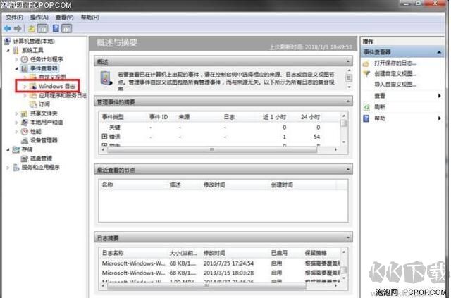
Task: Collapse the 存储 tree node
Action: (x=8, y=149)
